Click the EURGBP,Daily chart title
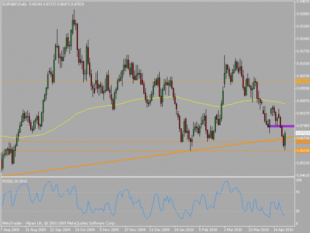 (x=14, y=4)
